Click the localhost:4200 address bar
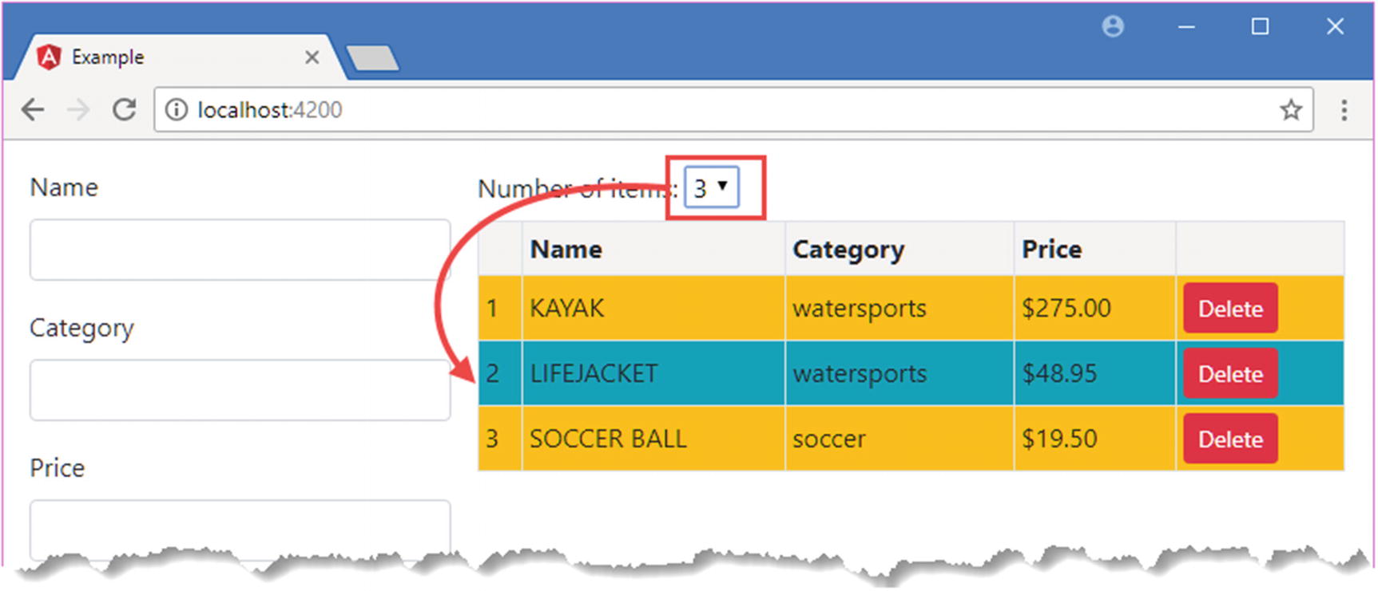This screenshot has height=591, width=1378. (719, 110)
